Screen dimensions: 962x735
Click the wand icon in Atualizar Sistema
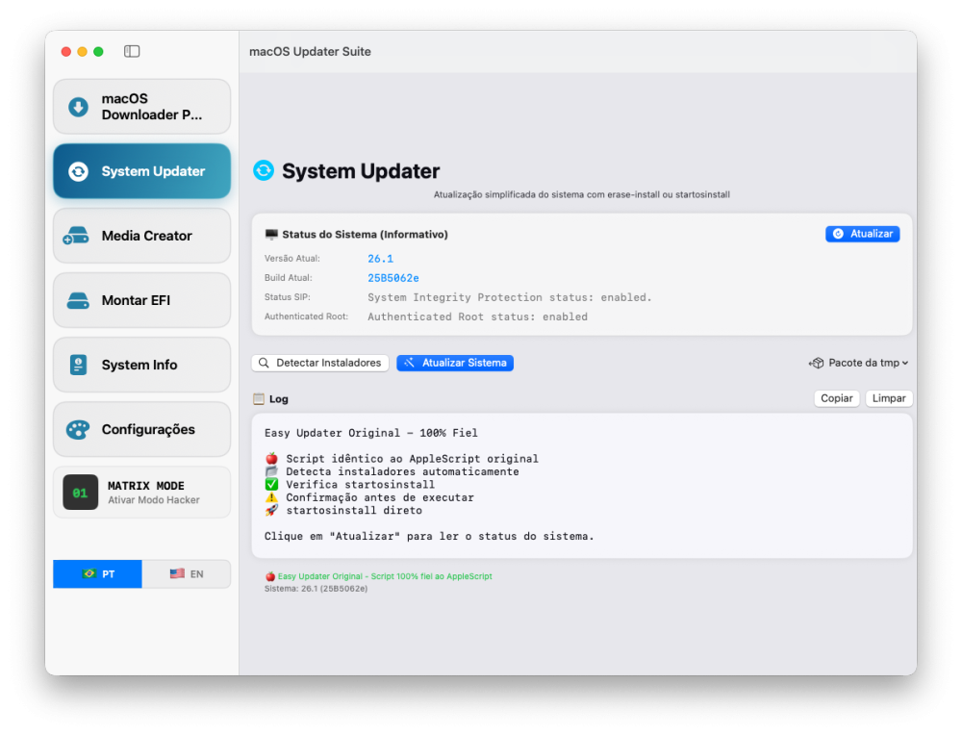[409, 364]
